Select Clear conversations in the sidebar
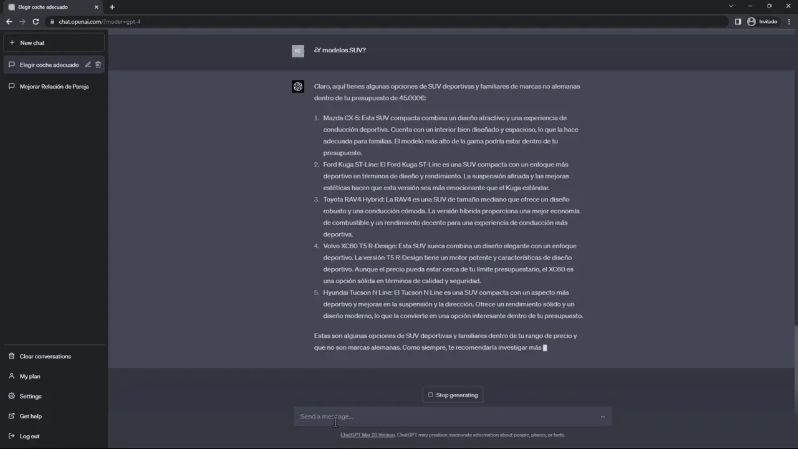The image size is (798, 449). coord(54,357)
